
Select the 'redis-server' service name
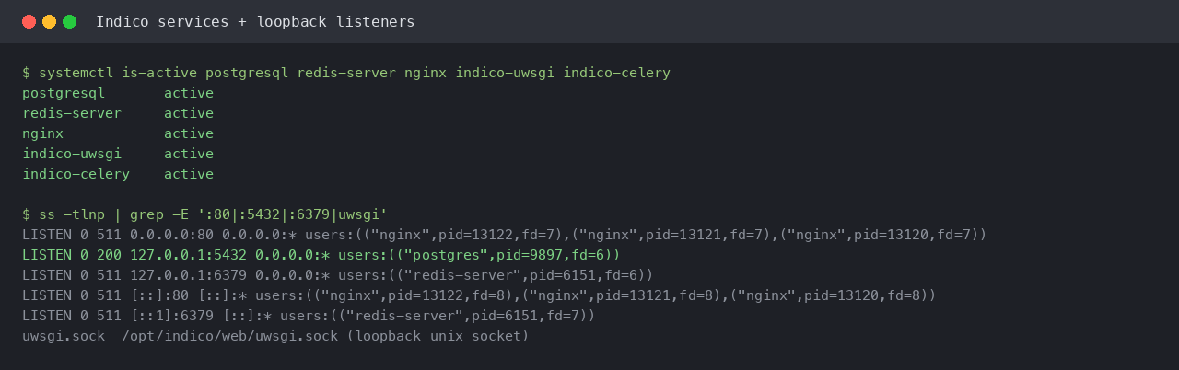tap(72, 113)
